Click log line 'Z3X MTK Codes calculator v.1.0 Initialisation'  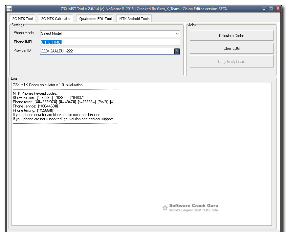click(48, 85)
